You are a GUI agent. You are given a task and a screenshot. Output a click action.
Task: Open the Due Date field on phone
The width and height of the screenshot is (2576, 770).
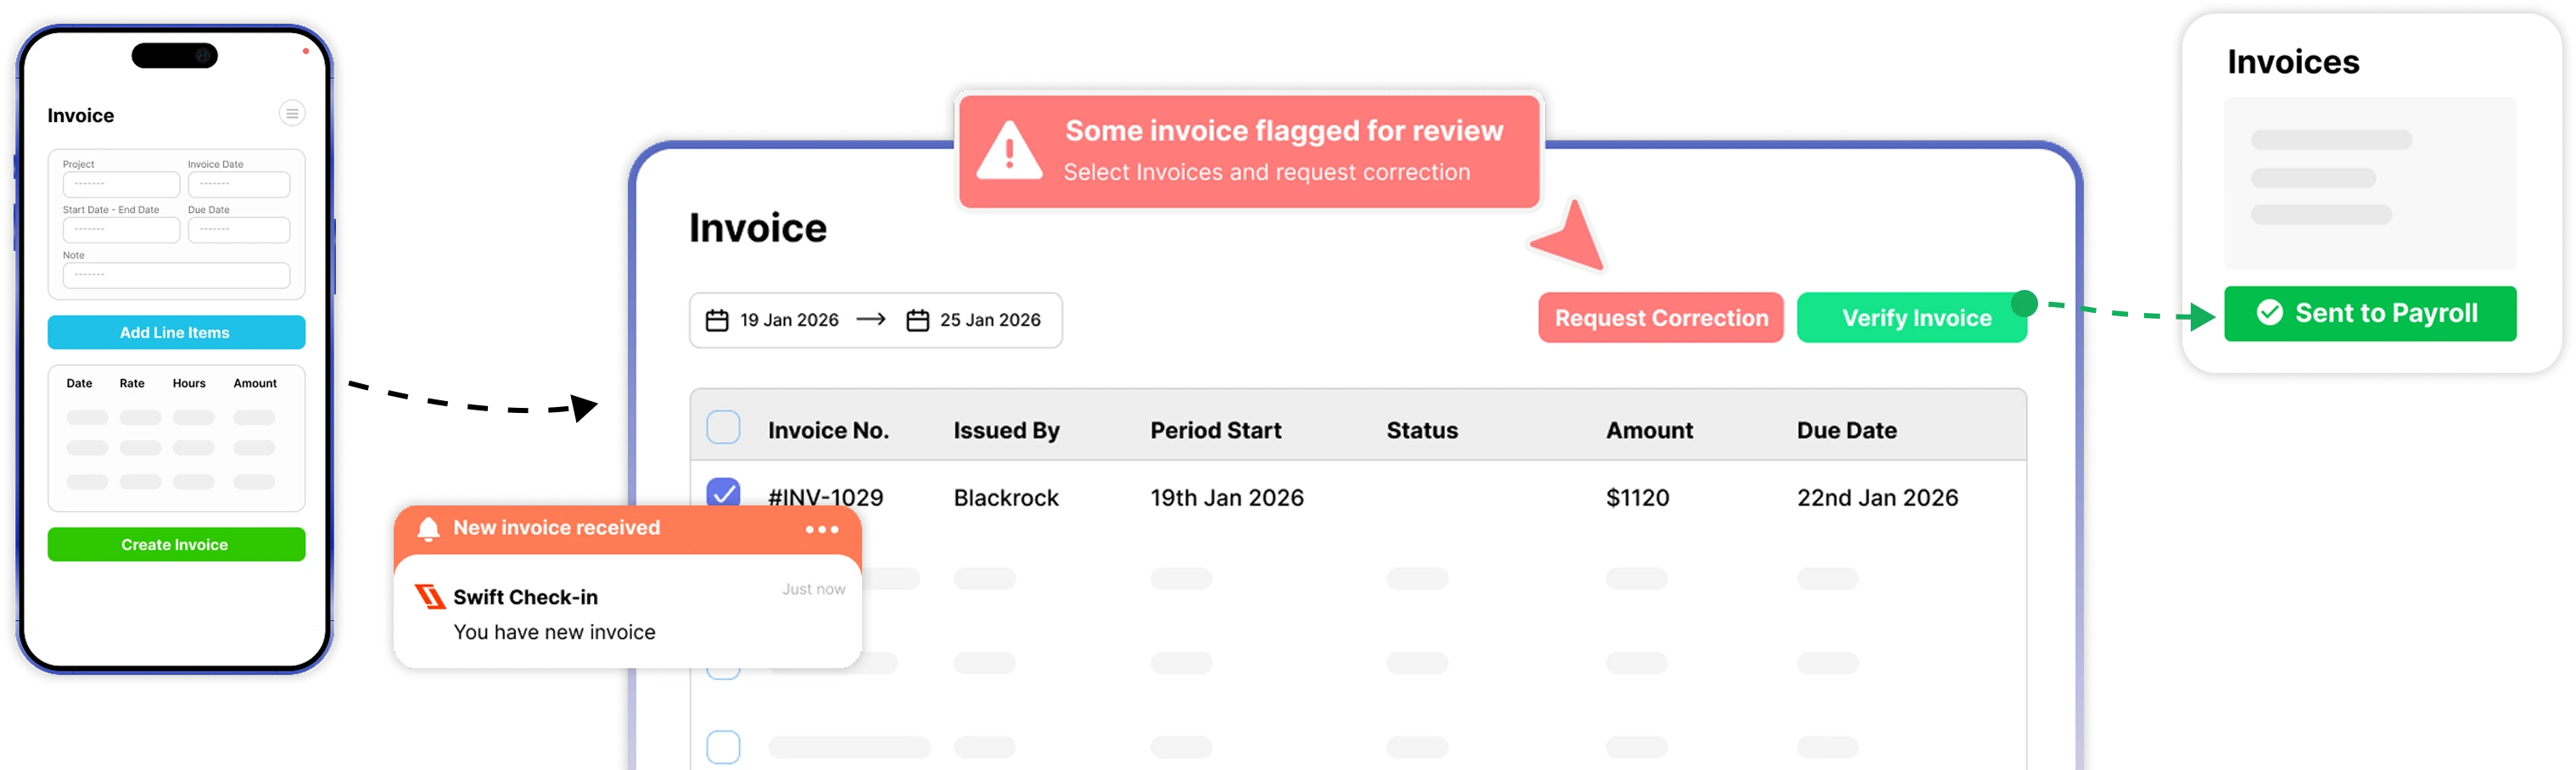pyautogui.click(x=239, y=230)
